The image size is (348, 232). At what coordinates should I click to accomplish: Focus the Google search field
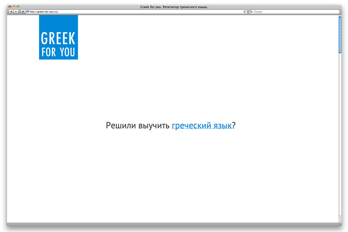[x=296, y=12]
